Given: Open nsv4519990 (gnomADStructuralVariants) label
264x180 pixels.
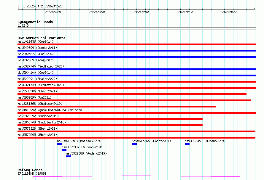Looking at the screenshot, I should point(51,110).
